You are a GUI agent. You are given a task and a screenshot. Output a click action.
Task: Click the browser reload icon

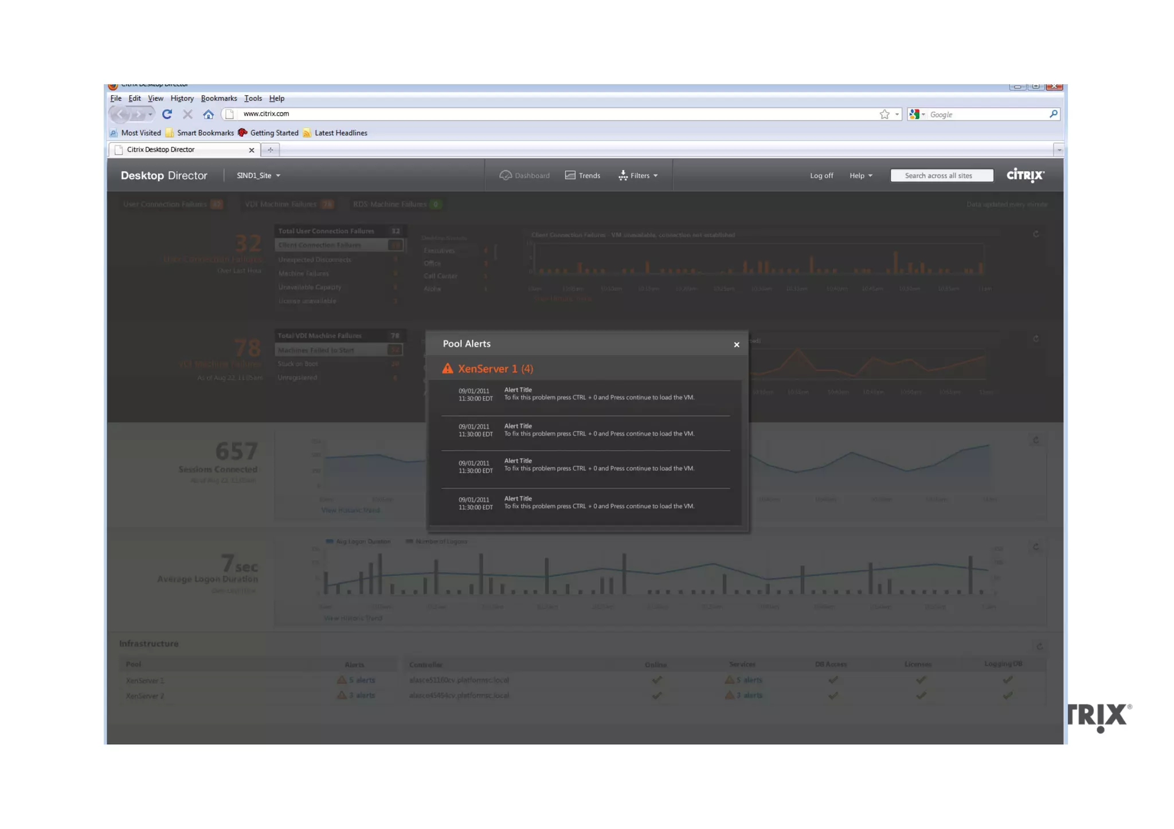[x=167, y=114]
